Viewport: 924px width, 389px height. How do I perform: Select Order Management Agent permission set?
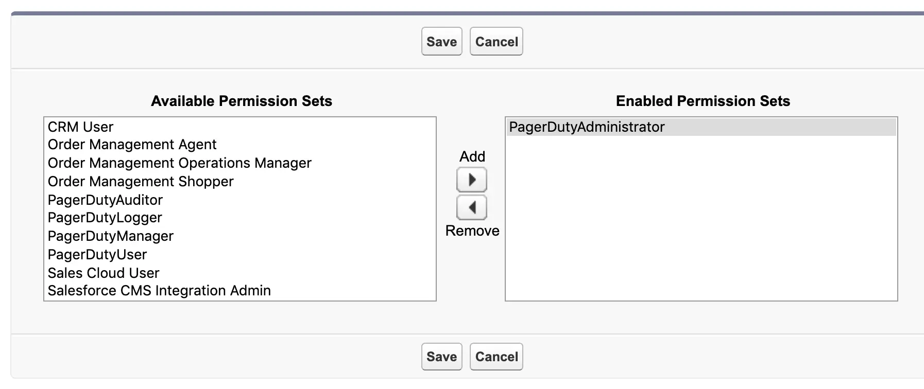pyautogui.click(x=240, y=145)
